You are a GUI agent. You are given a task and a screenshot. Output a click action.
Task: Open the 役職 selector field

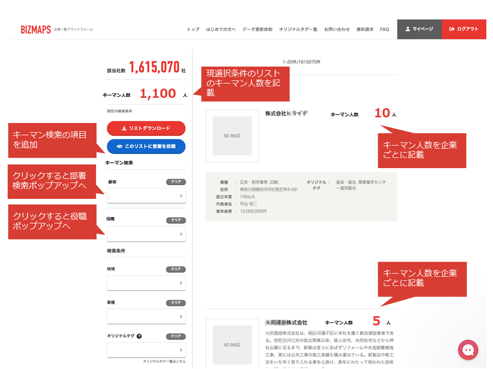(146, 234)
